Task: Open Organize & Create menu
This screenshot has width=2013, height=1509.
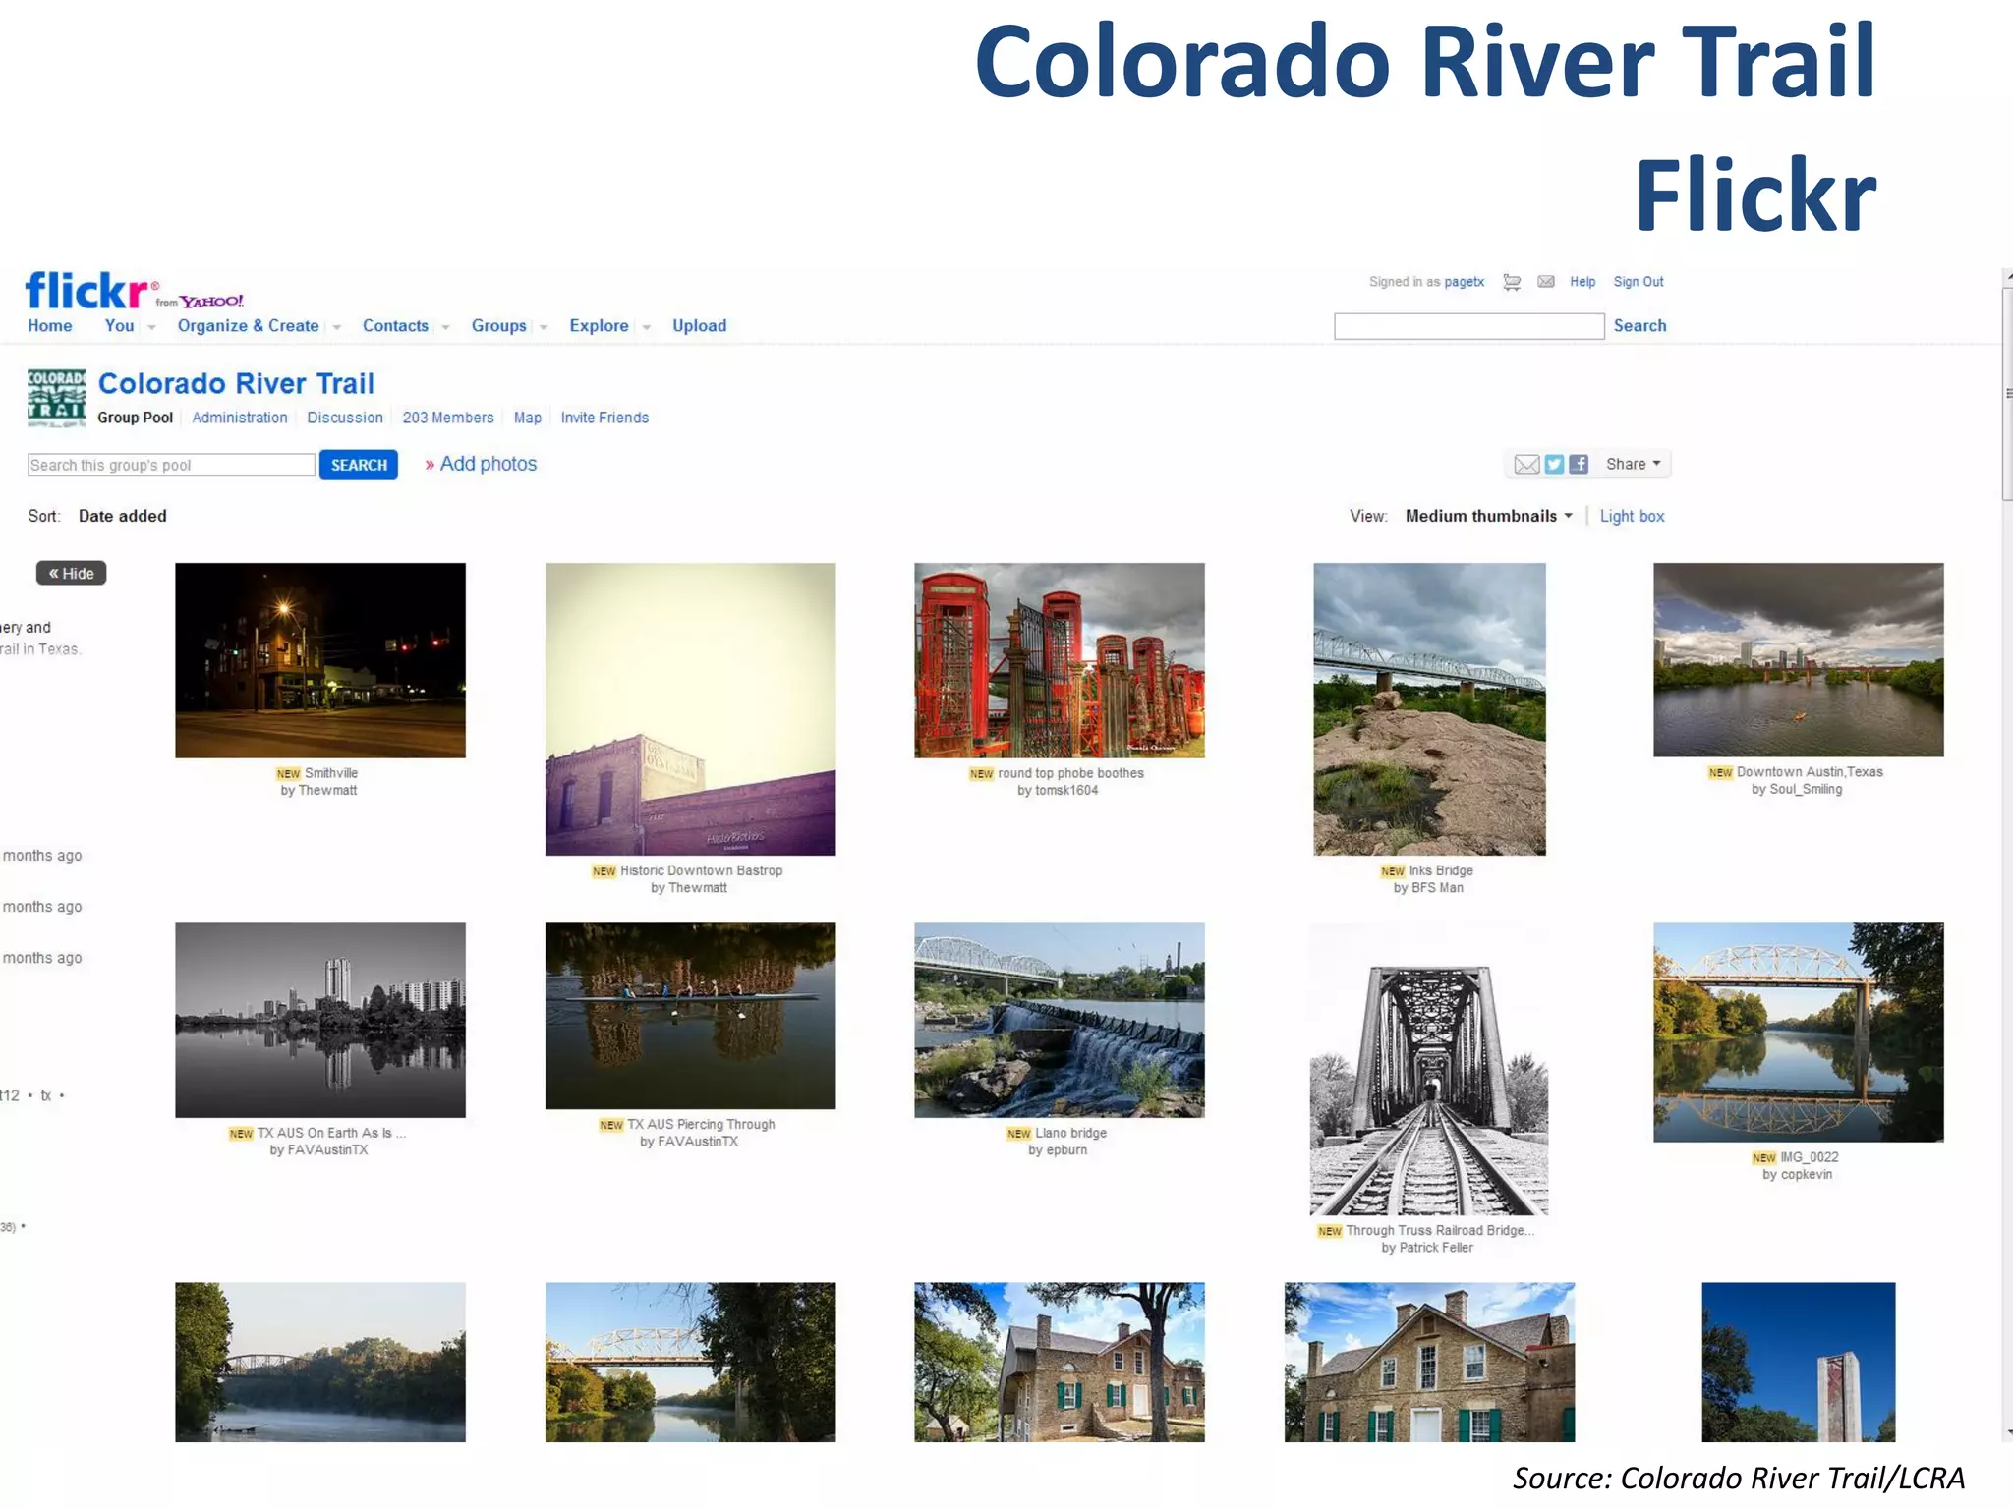Action: click(248, 326)
